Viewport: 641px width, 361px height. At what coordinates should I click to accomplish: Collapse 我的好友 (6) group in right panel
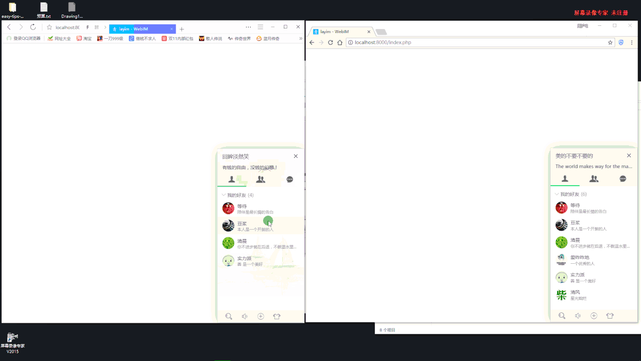[x=571, y=194]
